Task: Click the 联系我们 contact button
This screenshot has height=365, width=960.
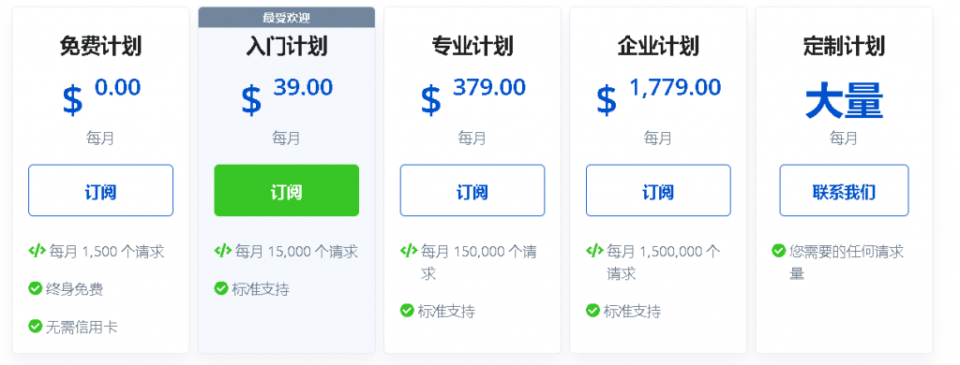Action: point(844,190)
